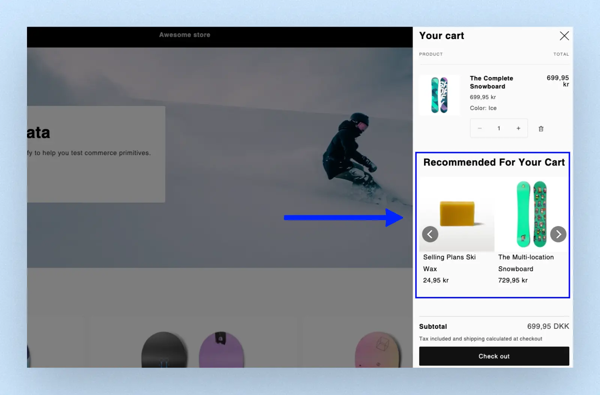Show next recommended products with right arrow
600x395 pixels.
tap(558, 234)
